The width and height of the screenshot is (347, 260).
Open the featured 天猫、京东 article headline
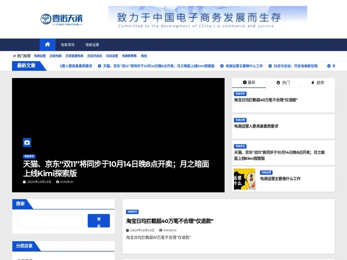pos(116,169)
